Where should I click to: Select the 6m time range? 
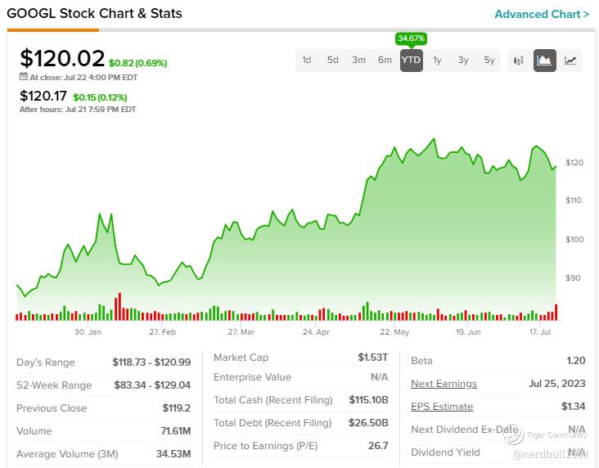385,61
